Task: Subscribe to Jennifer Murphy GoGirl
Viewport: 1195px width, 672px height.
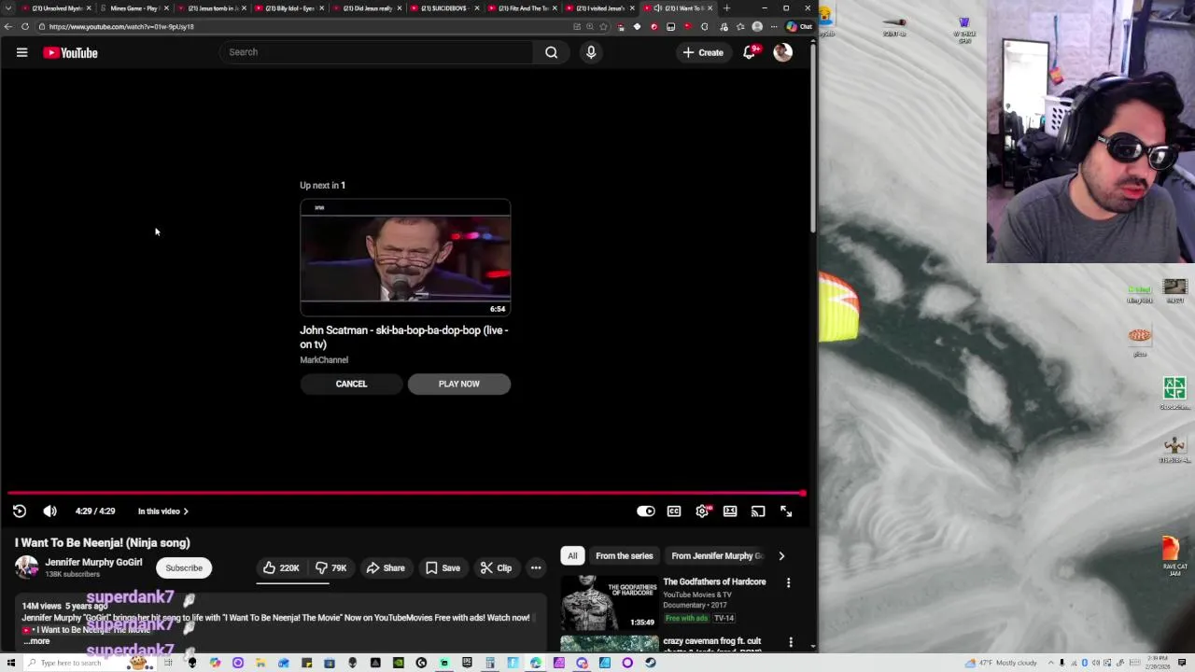Action: click(x=184, y=567)
